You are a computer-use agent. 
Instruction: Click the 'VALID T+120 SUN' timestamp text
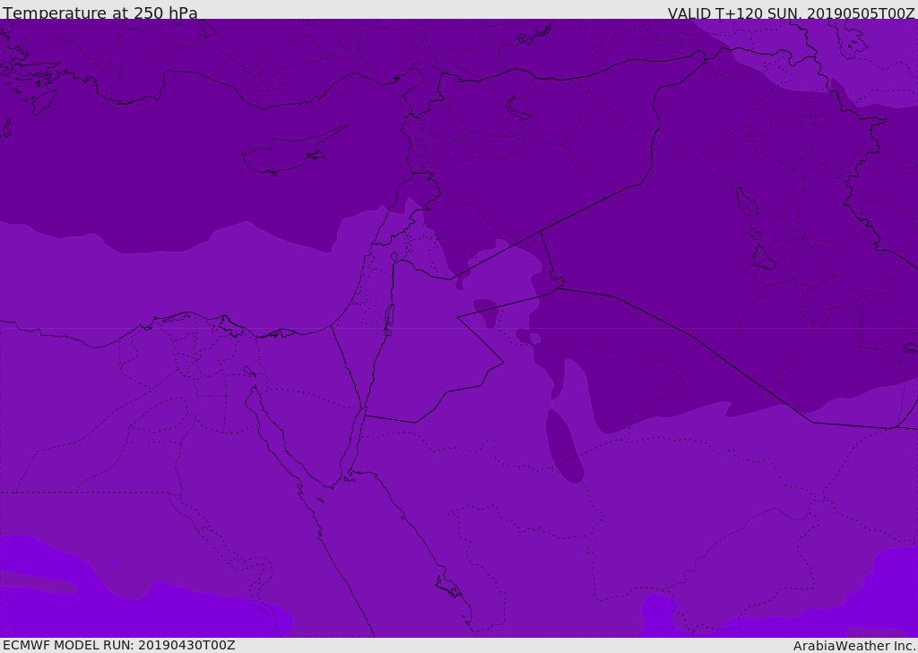791,13
